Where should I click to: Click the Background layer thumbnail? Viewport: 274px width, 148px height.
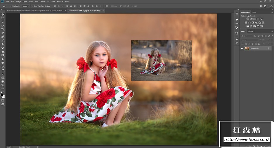247,49
